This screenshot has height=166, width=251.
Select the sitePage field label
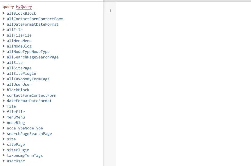pos(16,145)
